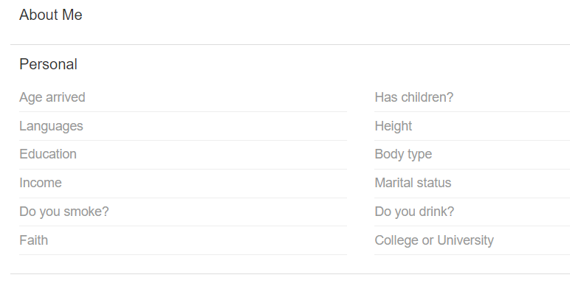Select the Has children? label
This screenshot has height=286, width=570.
(x=414, y=97)
